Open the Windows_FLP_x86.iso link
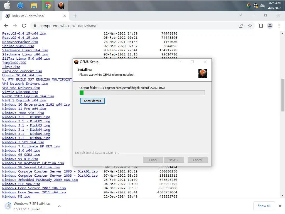285x214 pixels. (x=21, y=184)
